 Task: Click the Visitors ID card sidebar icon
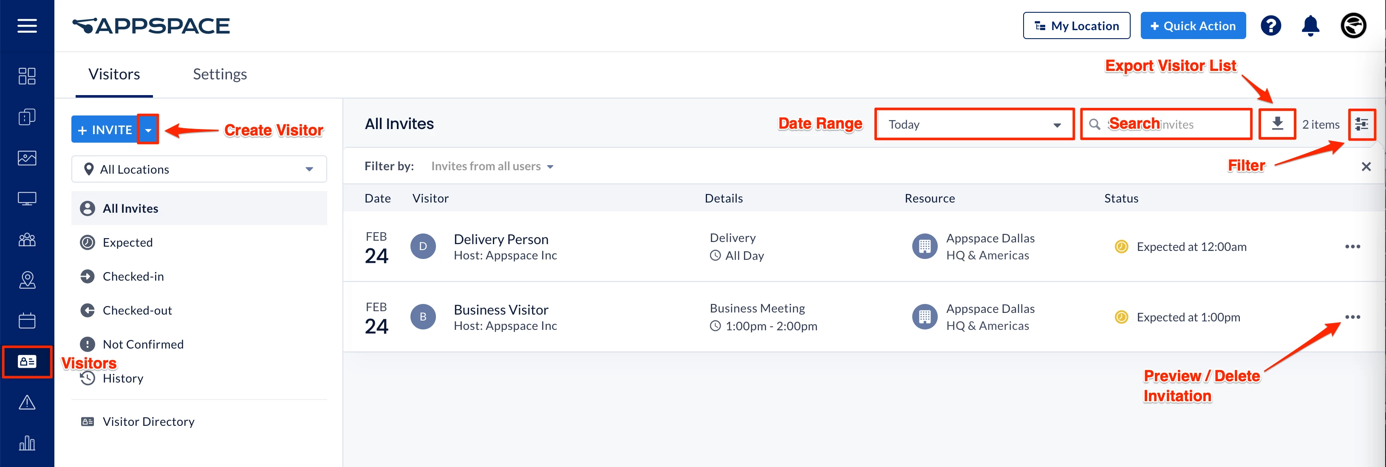(x=27, y=362)
